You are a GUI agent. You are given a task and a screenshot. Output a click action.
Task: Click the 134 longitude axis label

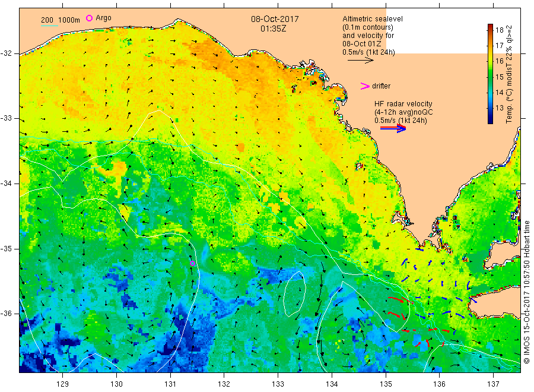coord(332,384)
